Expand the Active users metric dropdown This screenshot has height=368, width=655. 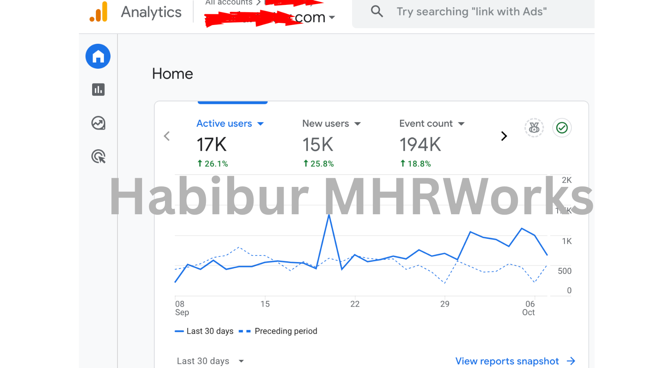(261, 124)
